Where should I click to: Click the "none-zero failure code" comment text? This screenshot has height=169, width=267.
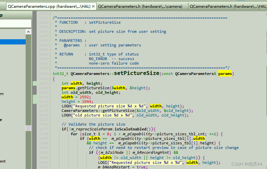pos(114,63)
